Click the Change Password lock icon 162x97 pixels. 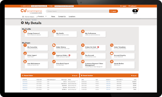(25, 31)
